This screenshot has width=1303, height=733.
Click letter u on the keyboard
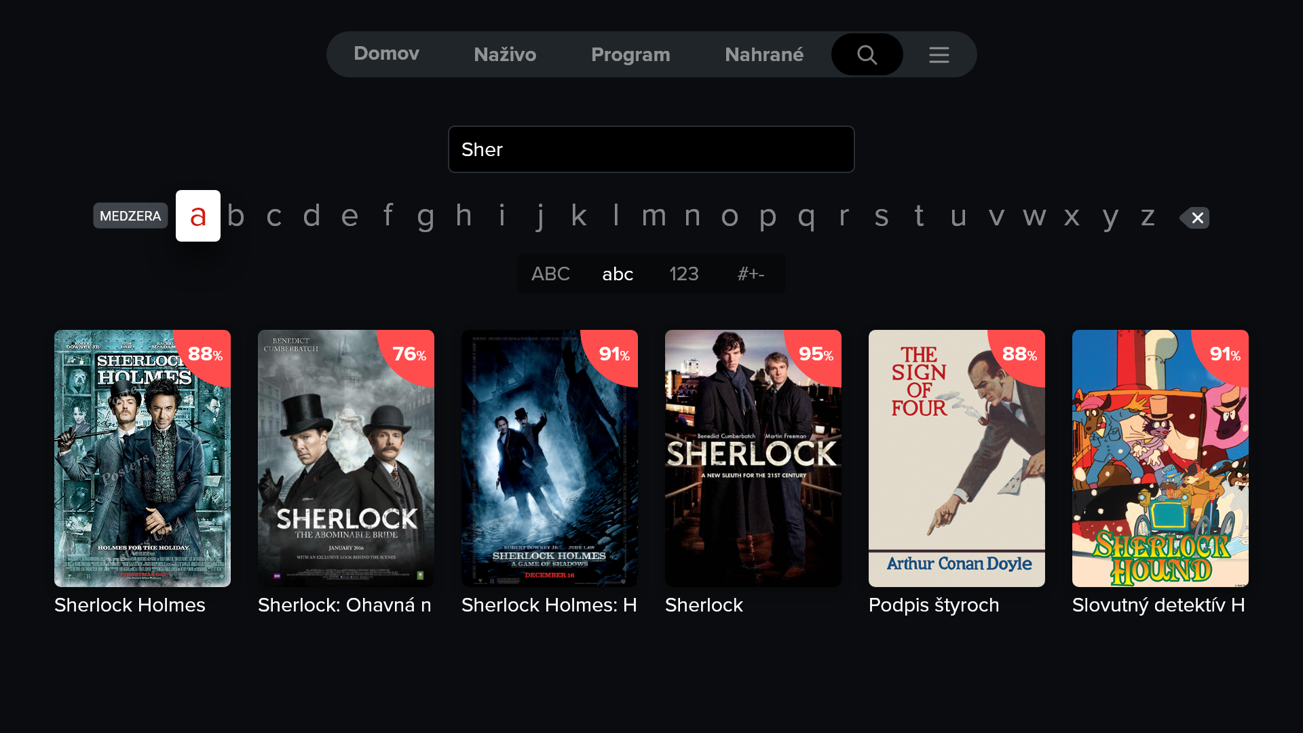point(958,216)
